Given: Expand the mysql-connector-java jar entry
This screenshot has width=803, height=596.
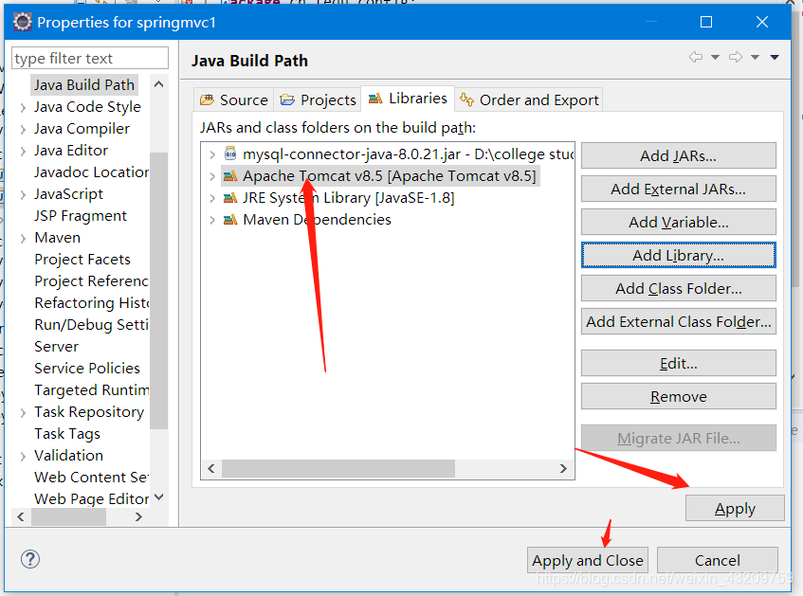Looking at the screenshot, I should tap(212, 154).
